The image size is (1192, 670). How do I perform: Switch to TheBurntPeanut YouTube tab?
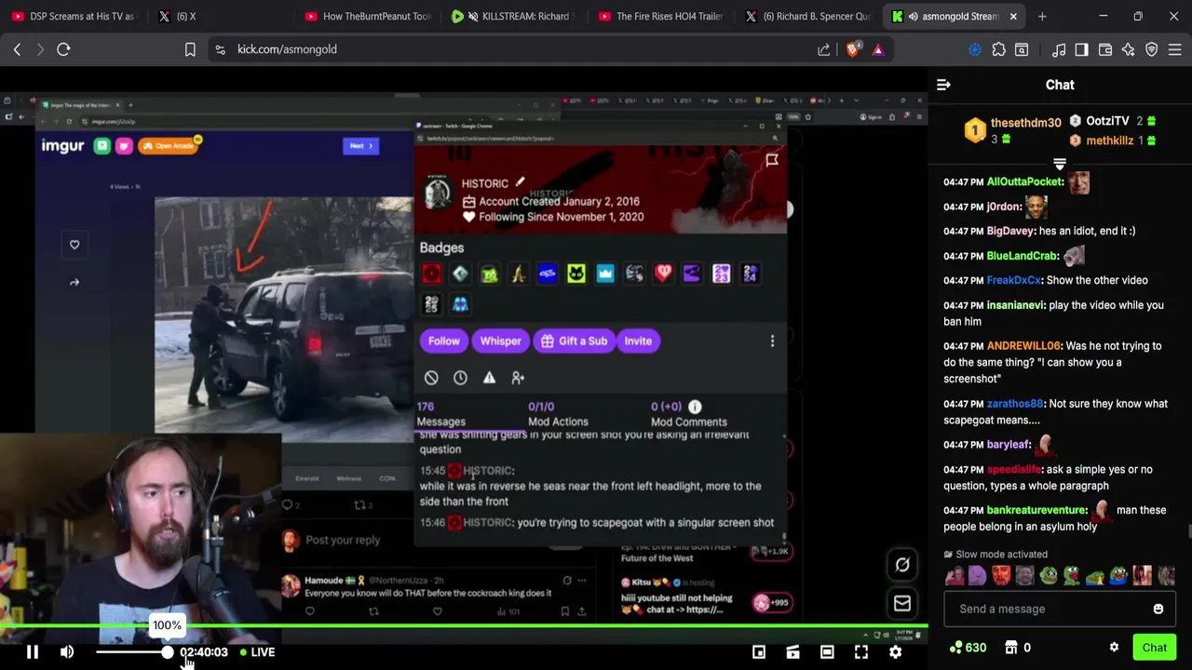(x=367, y=16)
